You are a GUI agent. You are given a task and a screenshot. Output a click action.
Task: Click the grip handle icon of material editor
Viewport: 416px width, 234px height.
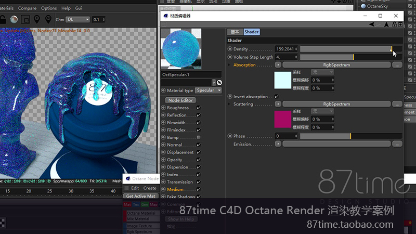(164, 24)
